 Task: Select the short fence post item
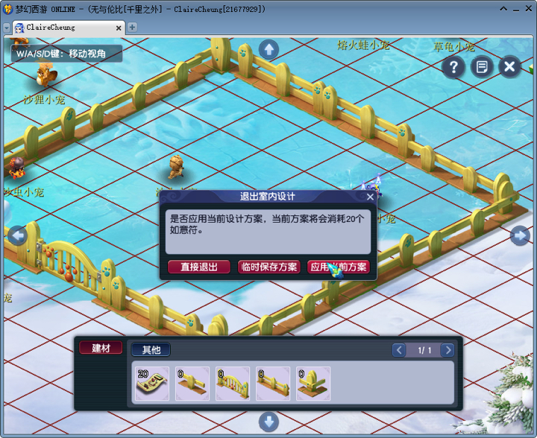192,384
